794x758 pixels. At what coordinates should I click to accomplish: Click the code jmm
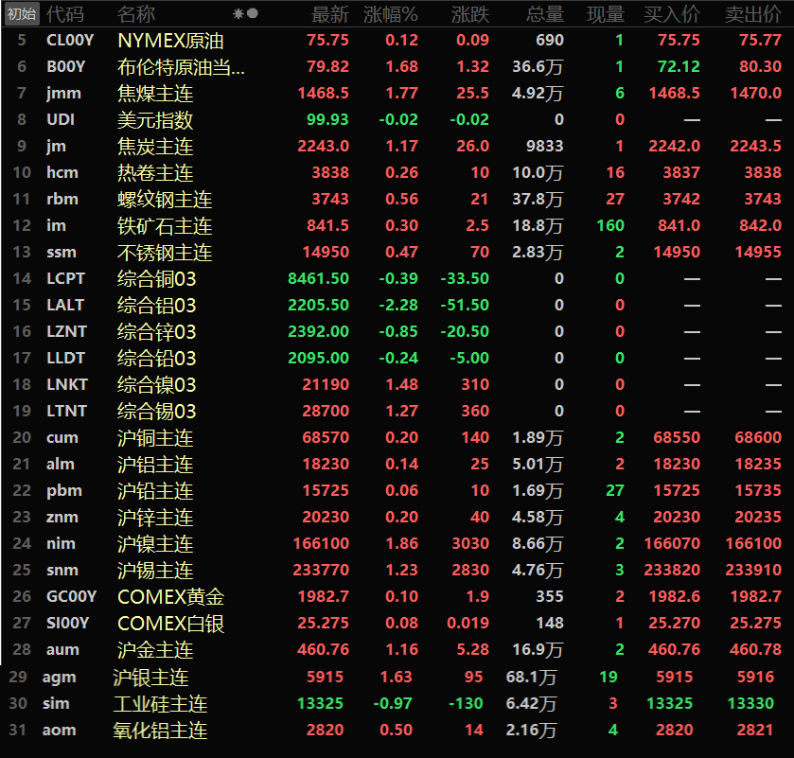pos(63,93)
